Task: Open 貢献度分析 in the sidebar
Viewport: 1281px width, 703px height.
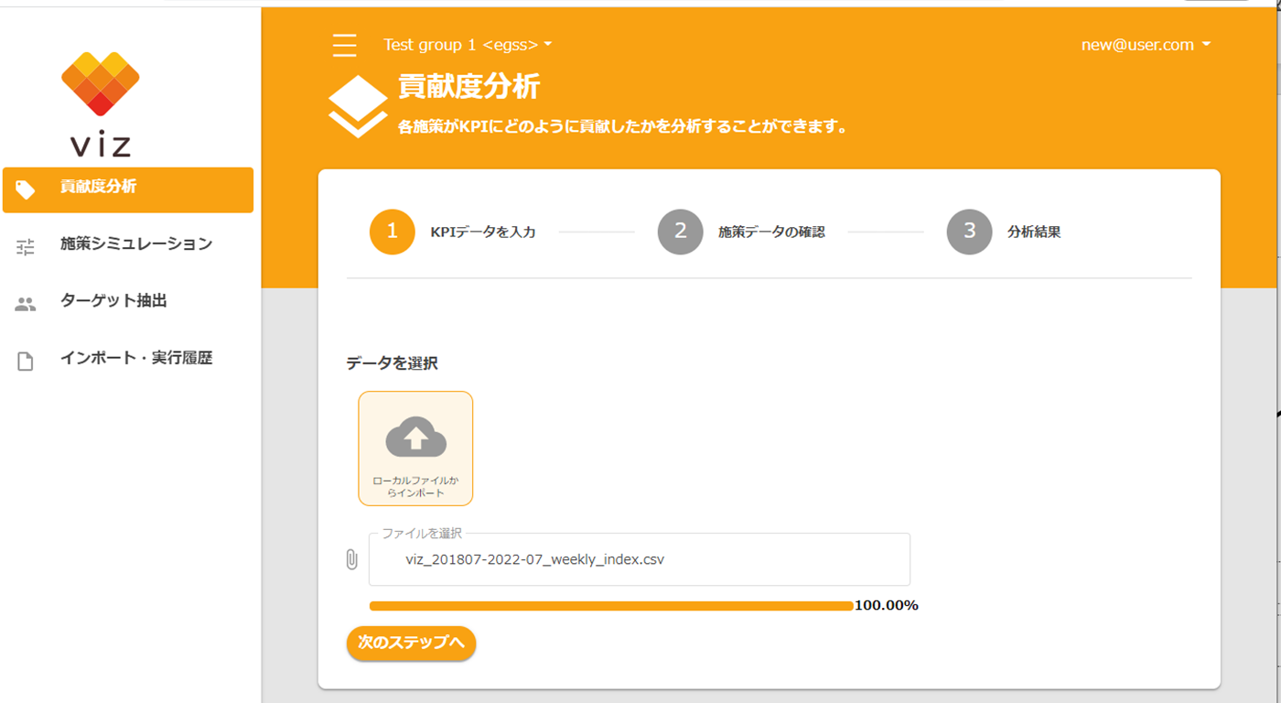Action: 128,189
